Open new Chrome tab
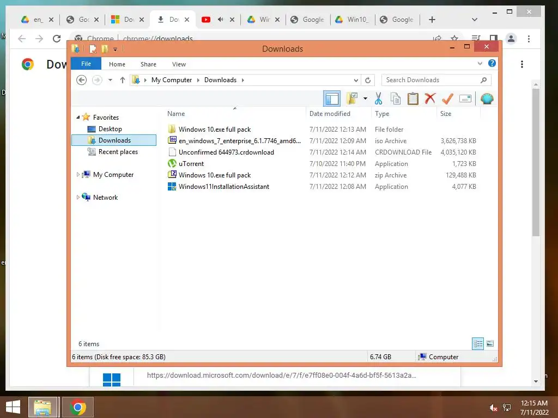The image size is (558, 418). (x=432, y=20)
